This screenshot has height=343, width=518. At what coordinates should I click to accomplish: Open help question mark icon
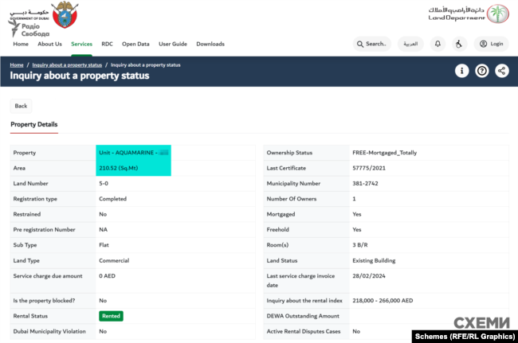[481, 71]
